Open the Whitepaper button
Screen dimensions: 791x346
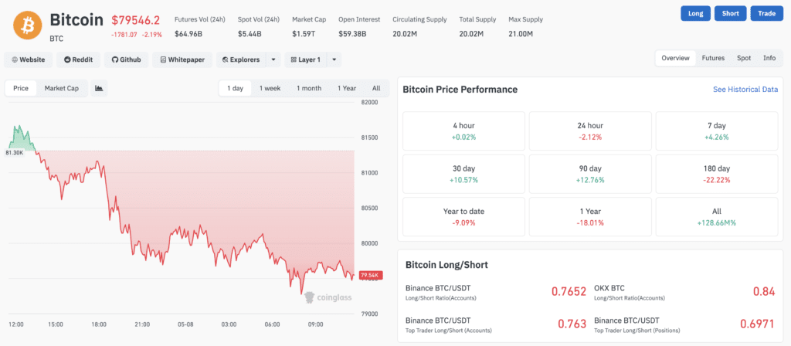182,59
